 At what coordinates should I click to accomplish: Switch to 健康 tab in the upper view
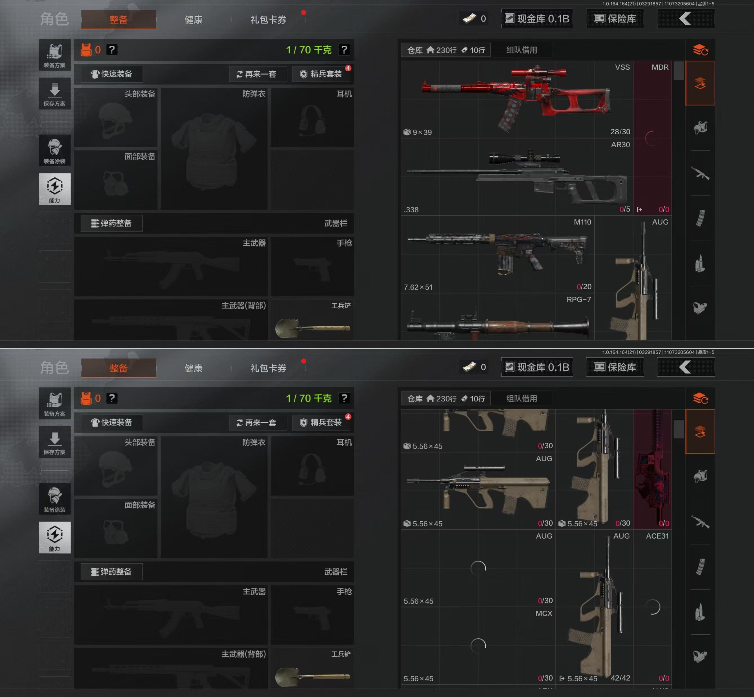tap(193, 20)
